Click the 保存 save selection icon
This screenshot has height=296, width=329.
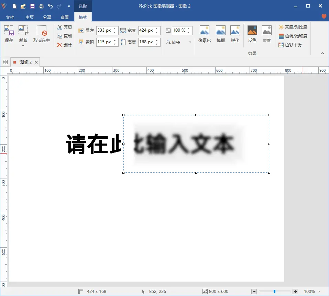[9, 34]
